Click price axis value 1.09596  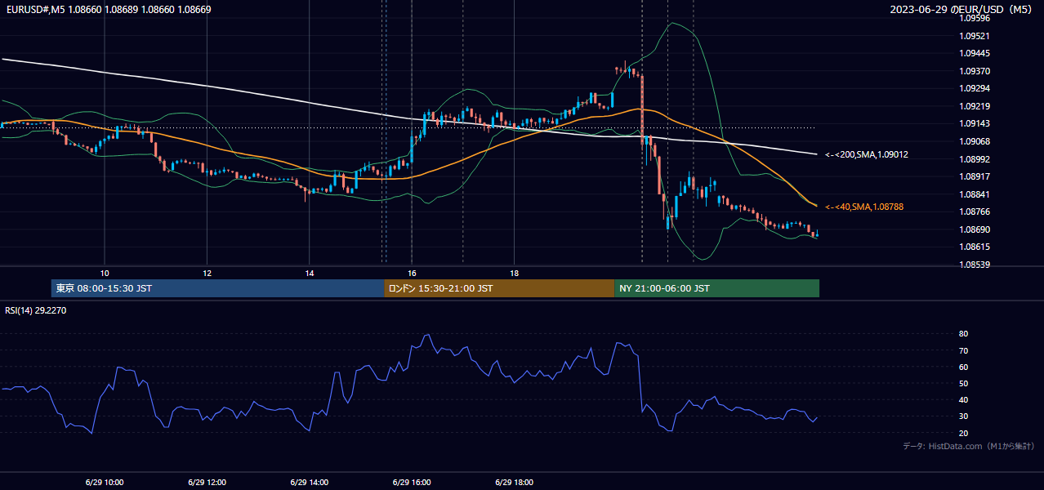[x=974, y=18]
